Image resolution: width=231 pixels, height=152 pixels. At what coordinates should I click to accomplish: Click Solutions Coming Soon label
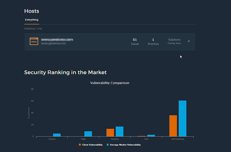[174, 41]
